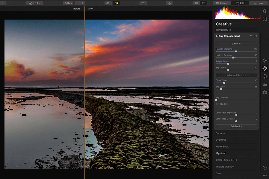Screen dimensions: 269x179
Task: Toggle quick preview with the eye icon
Action: pyautogui.click(x=108, y=3)
